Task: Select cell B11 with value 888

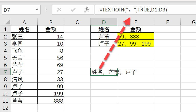Action: [51, 101]
